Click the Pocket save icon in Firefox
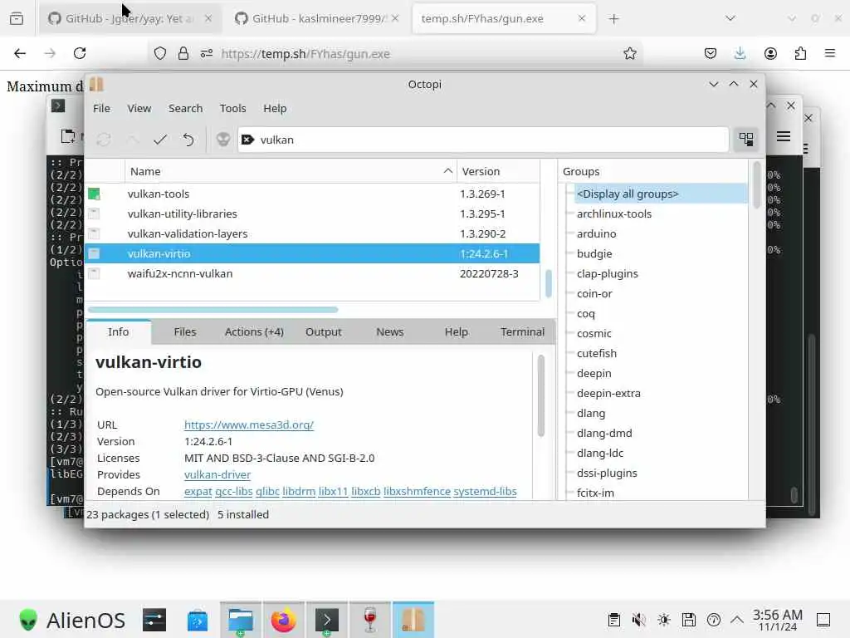The width and height of the screenshot is (850, 638). pos(711,53)
